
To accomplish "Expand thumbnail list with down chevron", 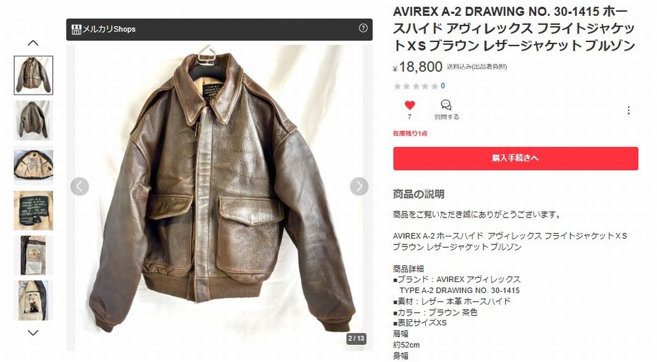I will tap(33, 332).
